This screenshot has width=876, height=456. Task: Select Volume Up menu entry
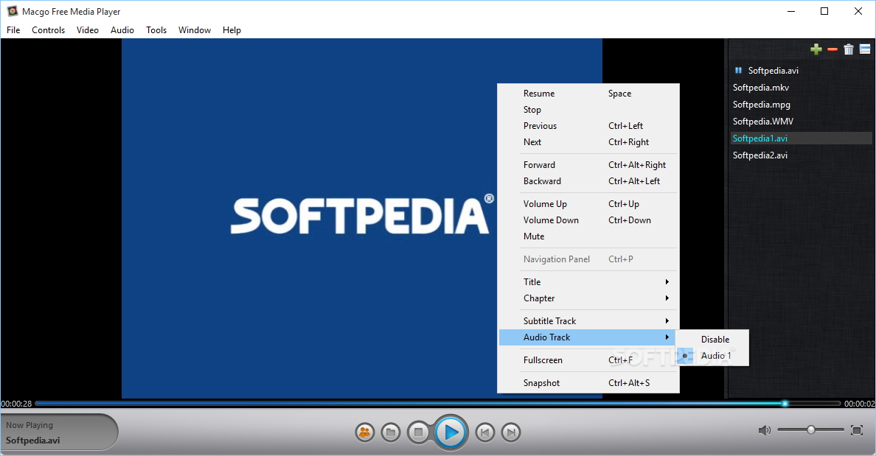[x=588, y=204]
